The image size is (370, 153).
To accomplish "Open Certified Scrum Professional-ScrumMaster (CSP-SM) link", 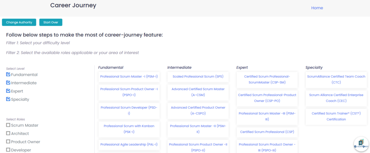I will tap(267, 79).
